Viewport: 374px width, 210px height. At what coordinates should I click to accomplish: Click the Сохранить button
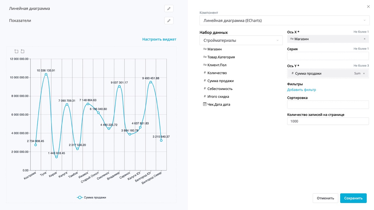(353, 198)
